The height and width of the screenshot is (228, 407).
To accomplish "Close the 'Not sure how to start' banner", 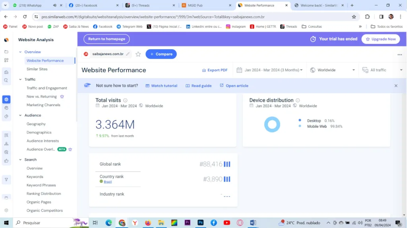I will point(395,86).
